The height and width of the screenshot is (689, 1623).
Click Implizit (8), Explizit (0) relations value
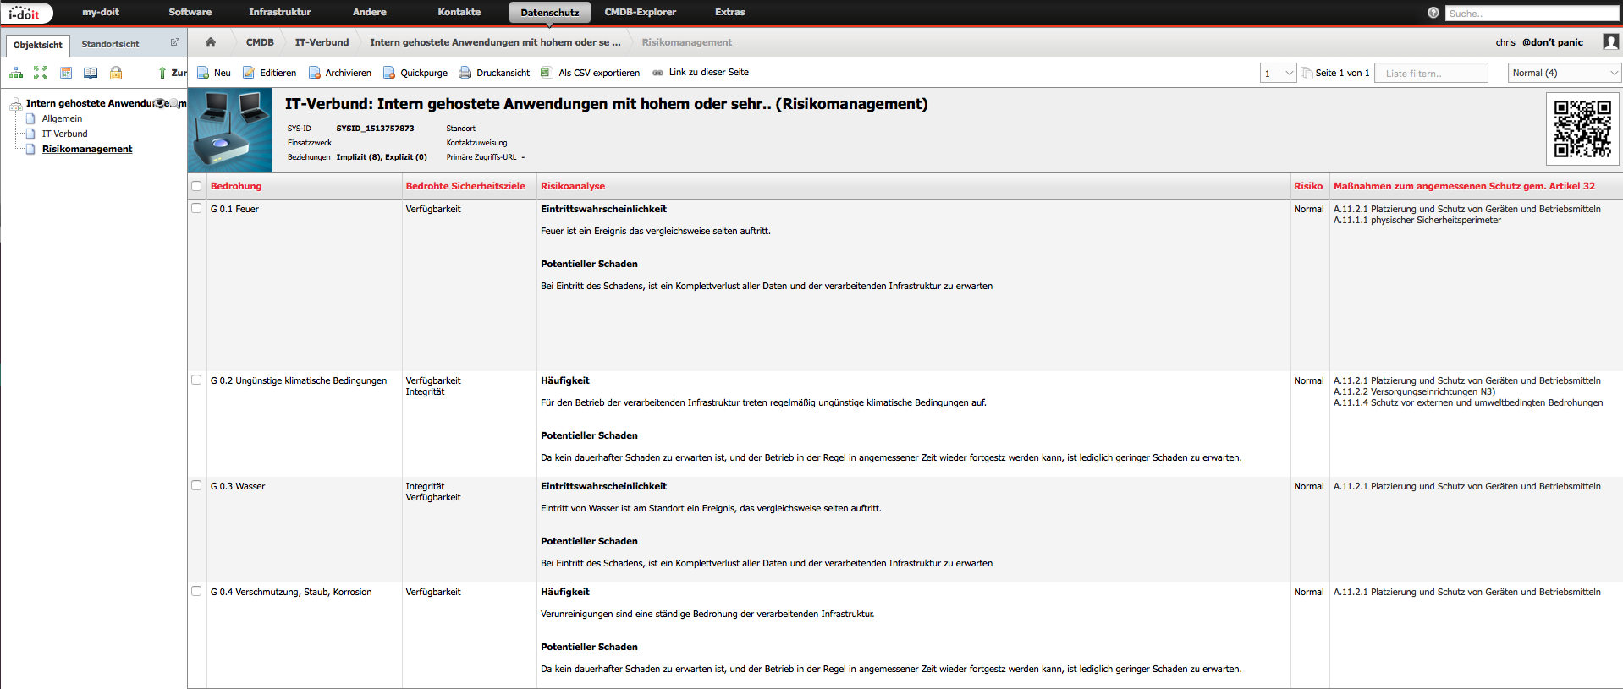pos(382,157)
